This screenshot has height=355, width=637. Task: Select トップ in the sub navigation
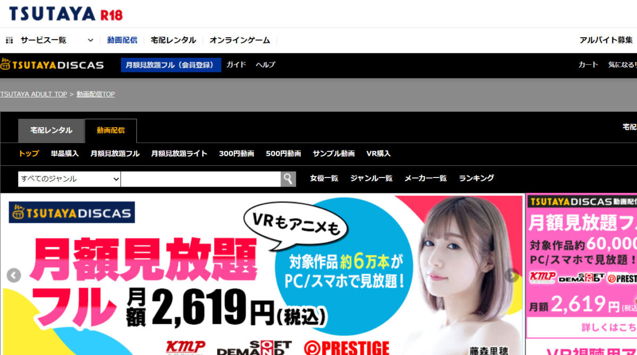tap(29, 154)
